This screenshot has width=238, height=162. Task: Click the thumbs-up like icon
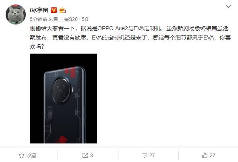click(x=205, y=155)
